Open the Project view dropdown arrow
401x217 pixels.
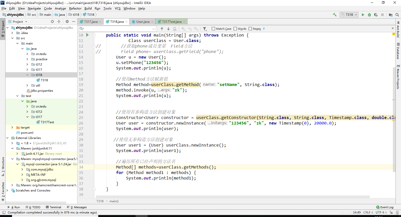[x=26, y=22]
